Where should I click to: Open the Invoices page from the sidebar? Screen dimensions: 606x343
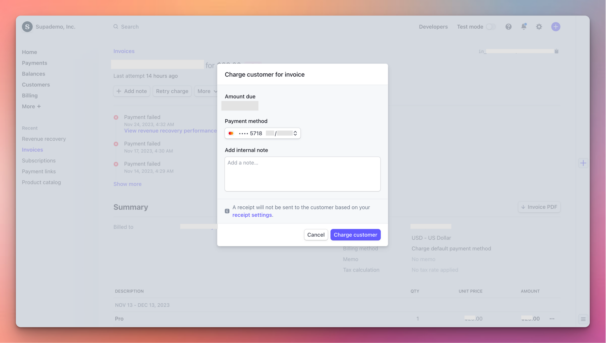tap(32, 149)
